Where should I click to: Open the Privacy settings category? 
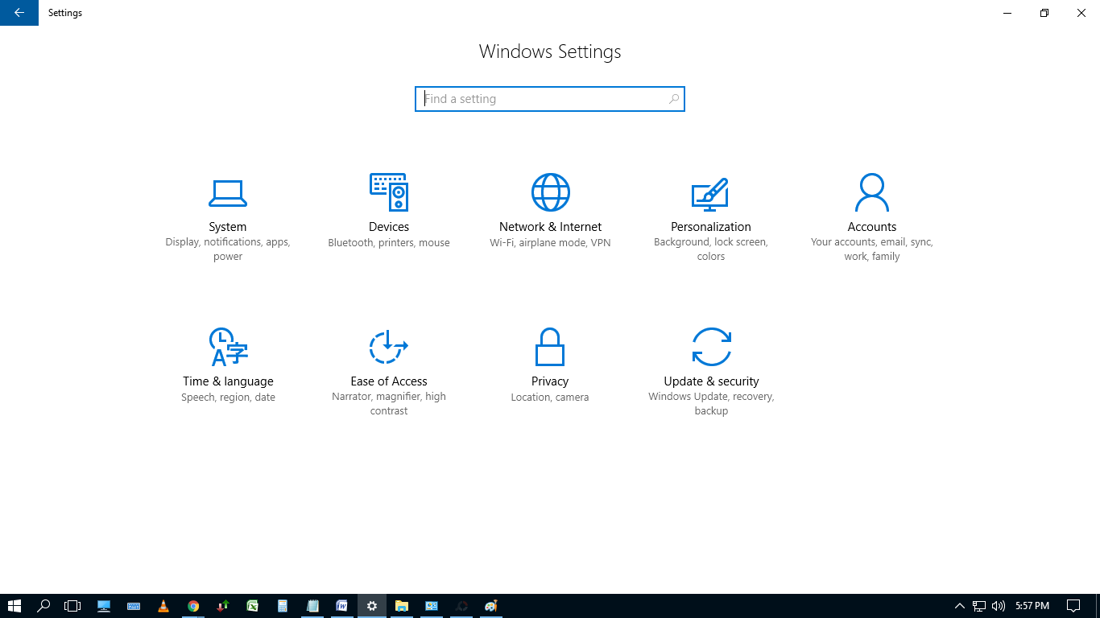pos(550,365)
